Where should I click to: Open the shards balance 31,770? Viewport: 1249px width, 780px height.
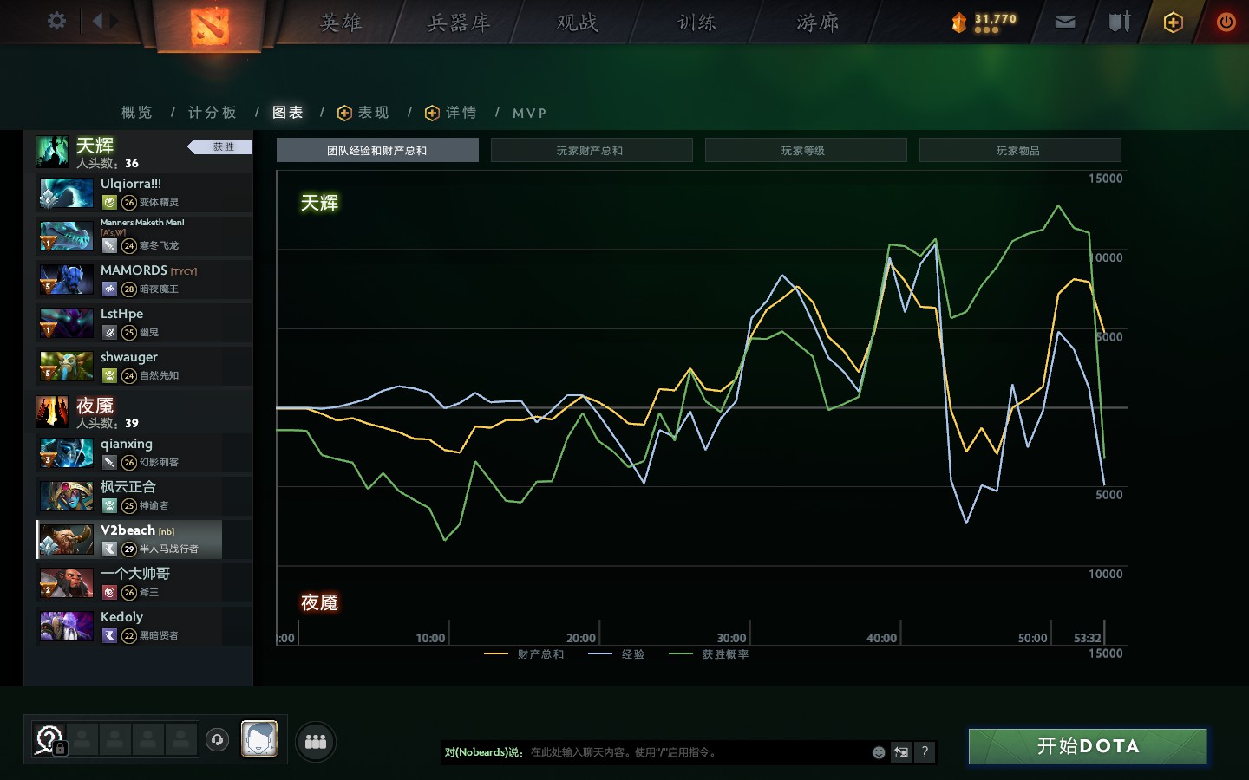coord(984,23)
